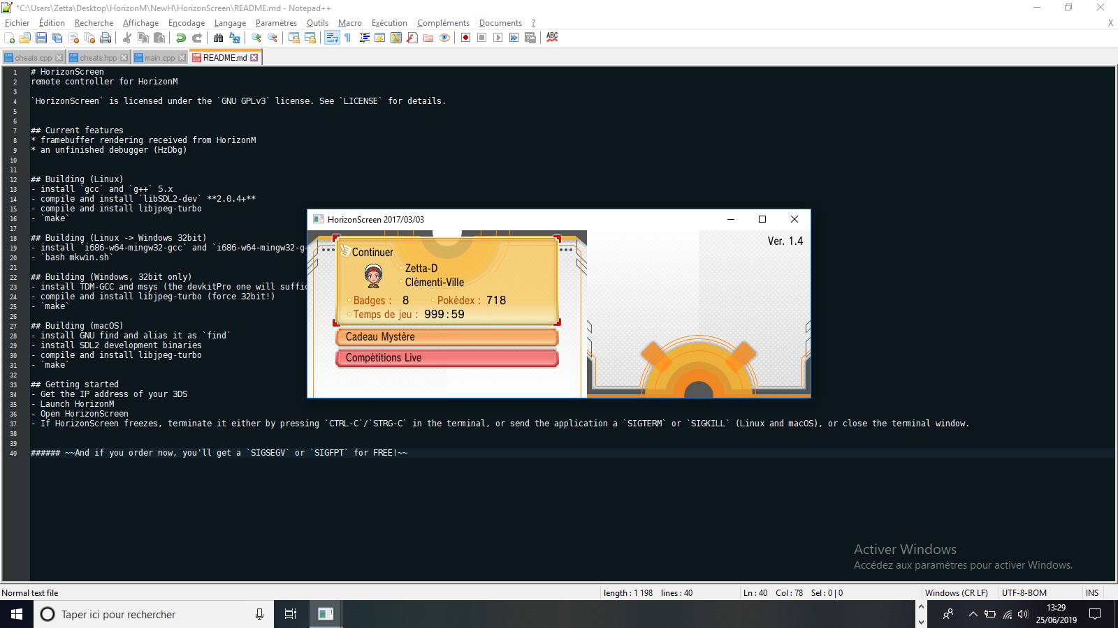Open the Affichage menu

141,23
